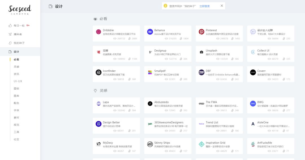The image size is (305, 160).
Task: Select 图库 subcategory in sidebar
Action: click(x=16, y=96)
